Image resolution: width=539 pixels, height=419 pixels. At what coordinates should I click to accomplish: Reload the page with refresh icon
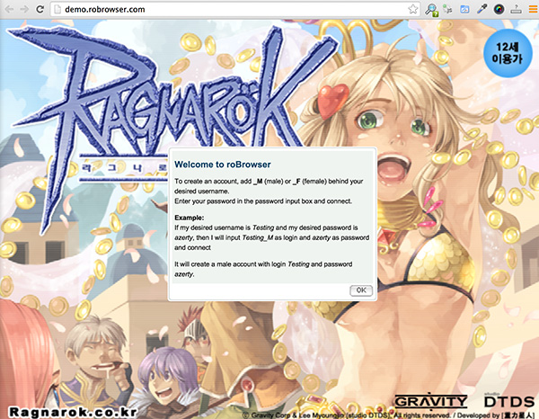(40, 9)
